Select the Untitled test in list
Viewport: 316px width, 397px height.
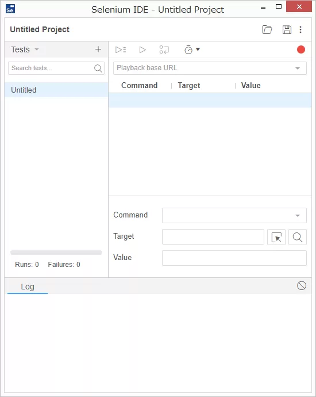pyautogui.click(x=56, y=90)
